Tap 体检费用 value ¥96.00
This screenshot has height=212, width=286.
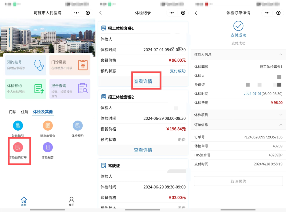[277, 103]
